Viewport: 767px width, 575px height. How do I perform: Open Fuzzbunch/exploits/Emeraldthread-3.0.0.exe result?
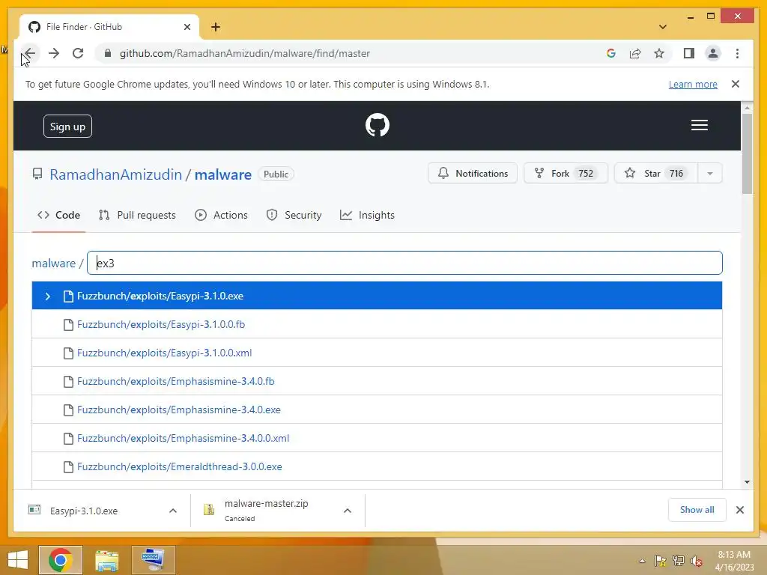pos(377,466)
